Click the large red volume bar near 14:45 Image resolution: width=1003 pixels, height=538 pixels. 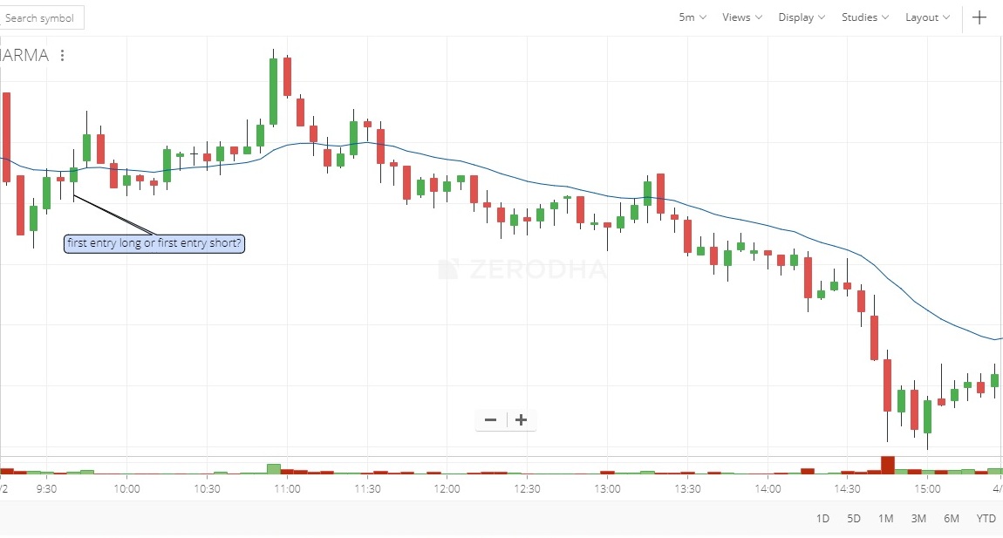pyautogui.click(x=887, y=465)
